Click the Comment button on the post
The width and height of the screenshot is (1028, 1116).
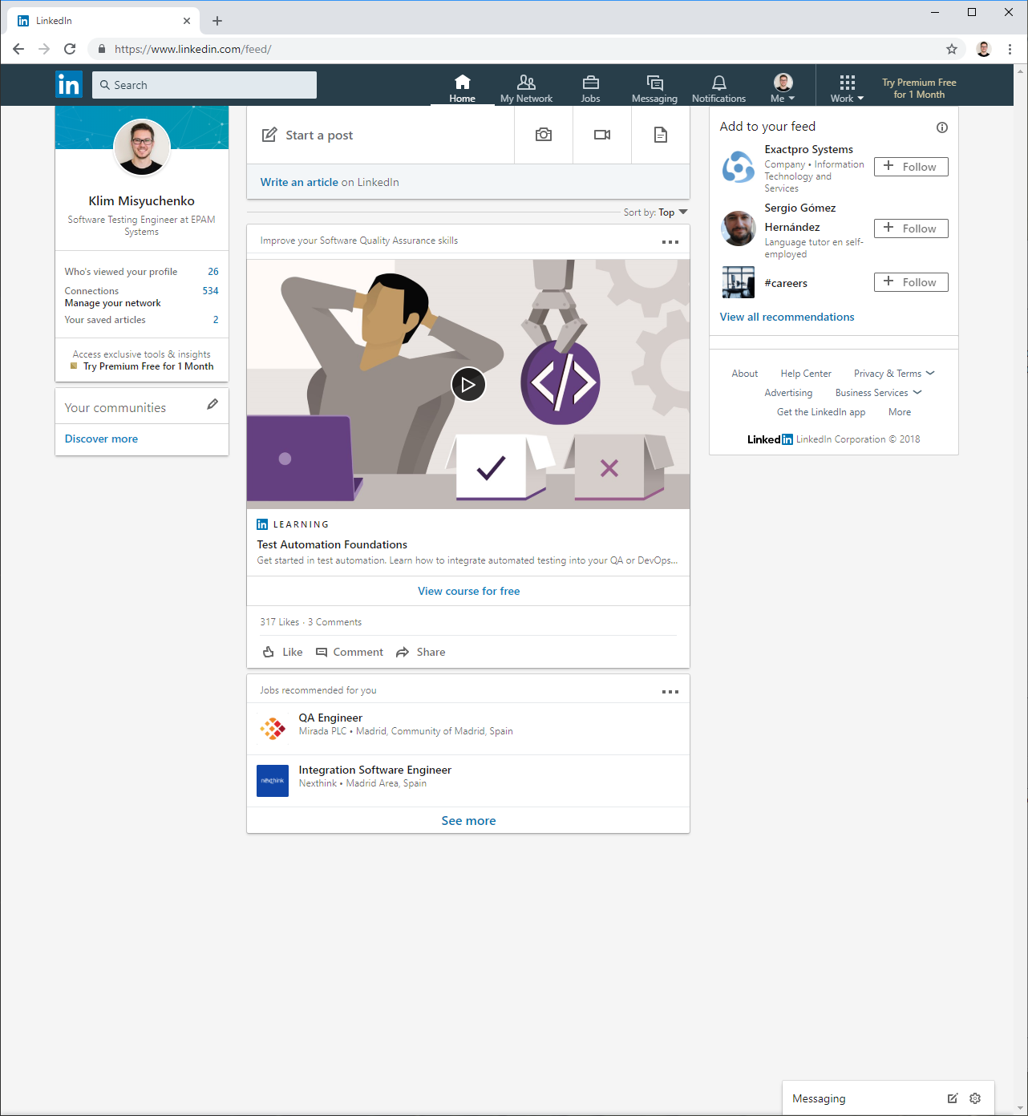point(350,652)
